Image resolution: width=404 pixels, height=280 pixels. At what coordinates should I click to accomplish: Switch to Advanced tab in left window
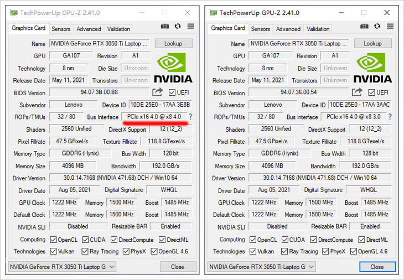tap(89, 29)
